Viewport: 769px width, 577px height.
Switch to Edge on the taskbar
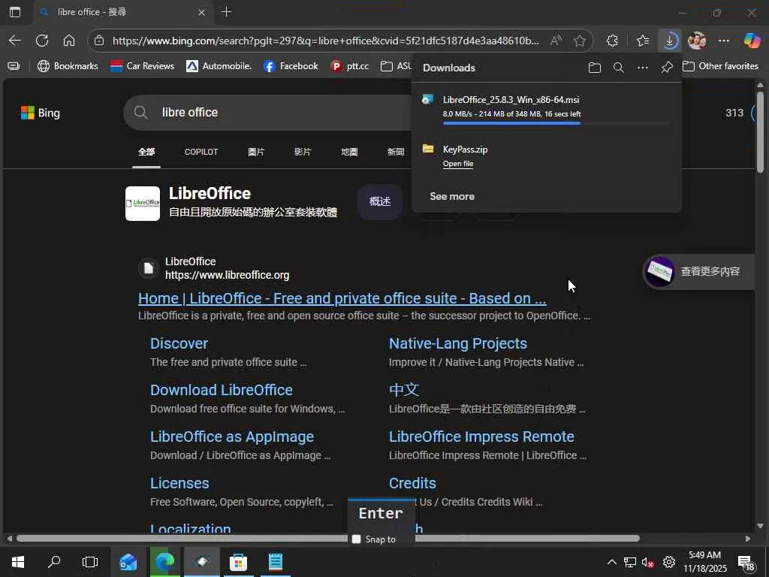point(164,562)
